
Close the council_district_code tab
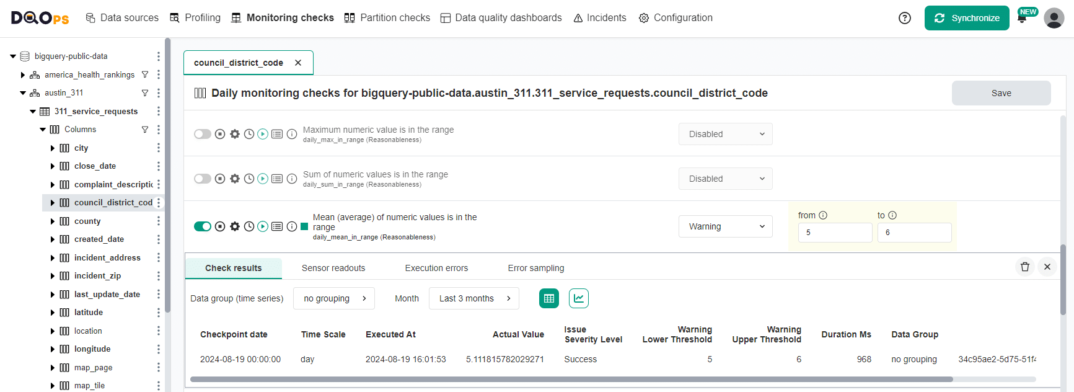click(x=298, y=63)
